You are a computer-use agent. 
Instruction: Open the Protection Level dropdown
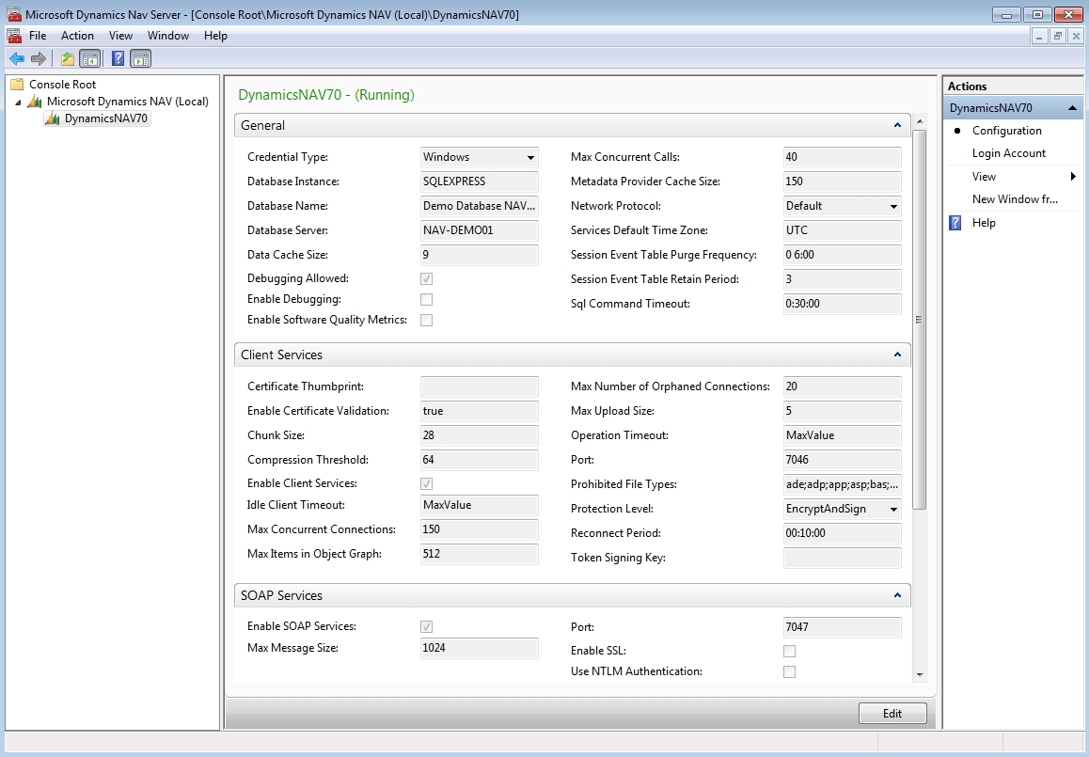[893, 508]
